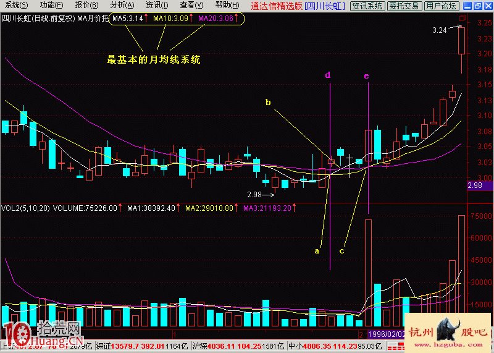The width and height of the screenshot is (494, 353).
Task: Open the 查看(V) menu
Action: [x=192, y=5]
